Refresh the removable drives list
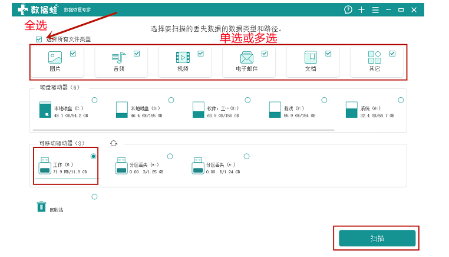449x257 pixels. [x=114, y=143]
